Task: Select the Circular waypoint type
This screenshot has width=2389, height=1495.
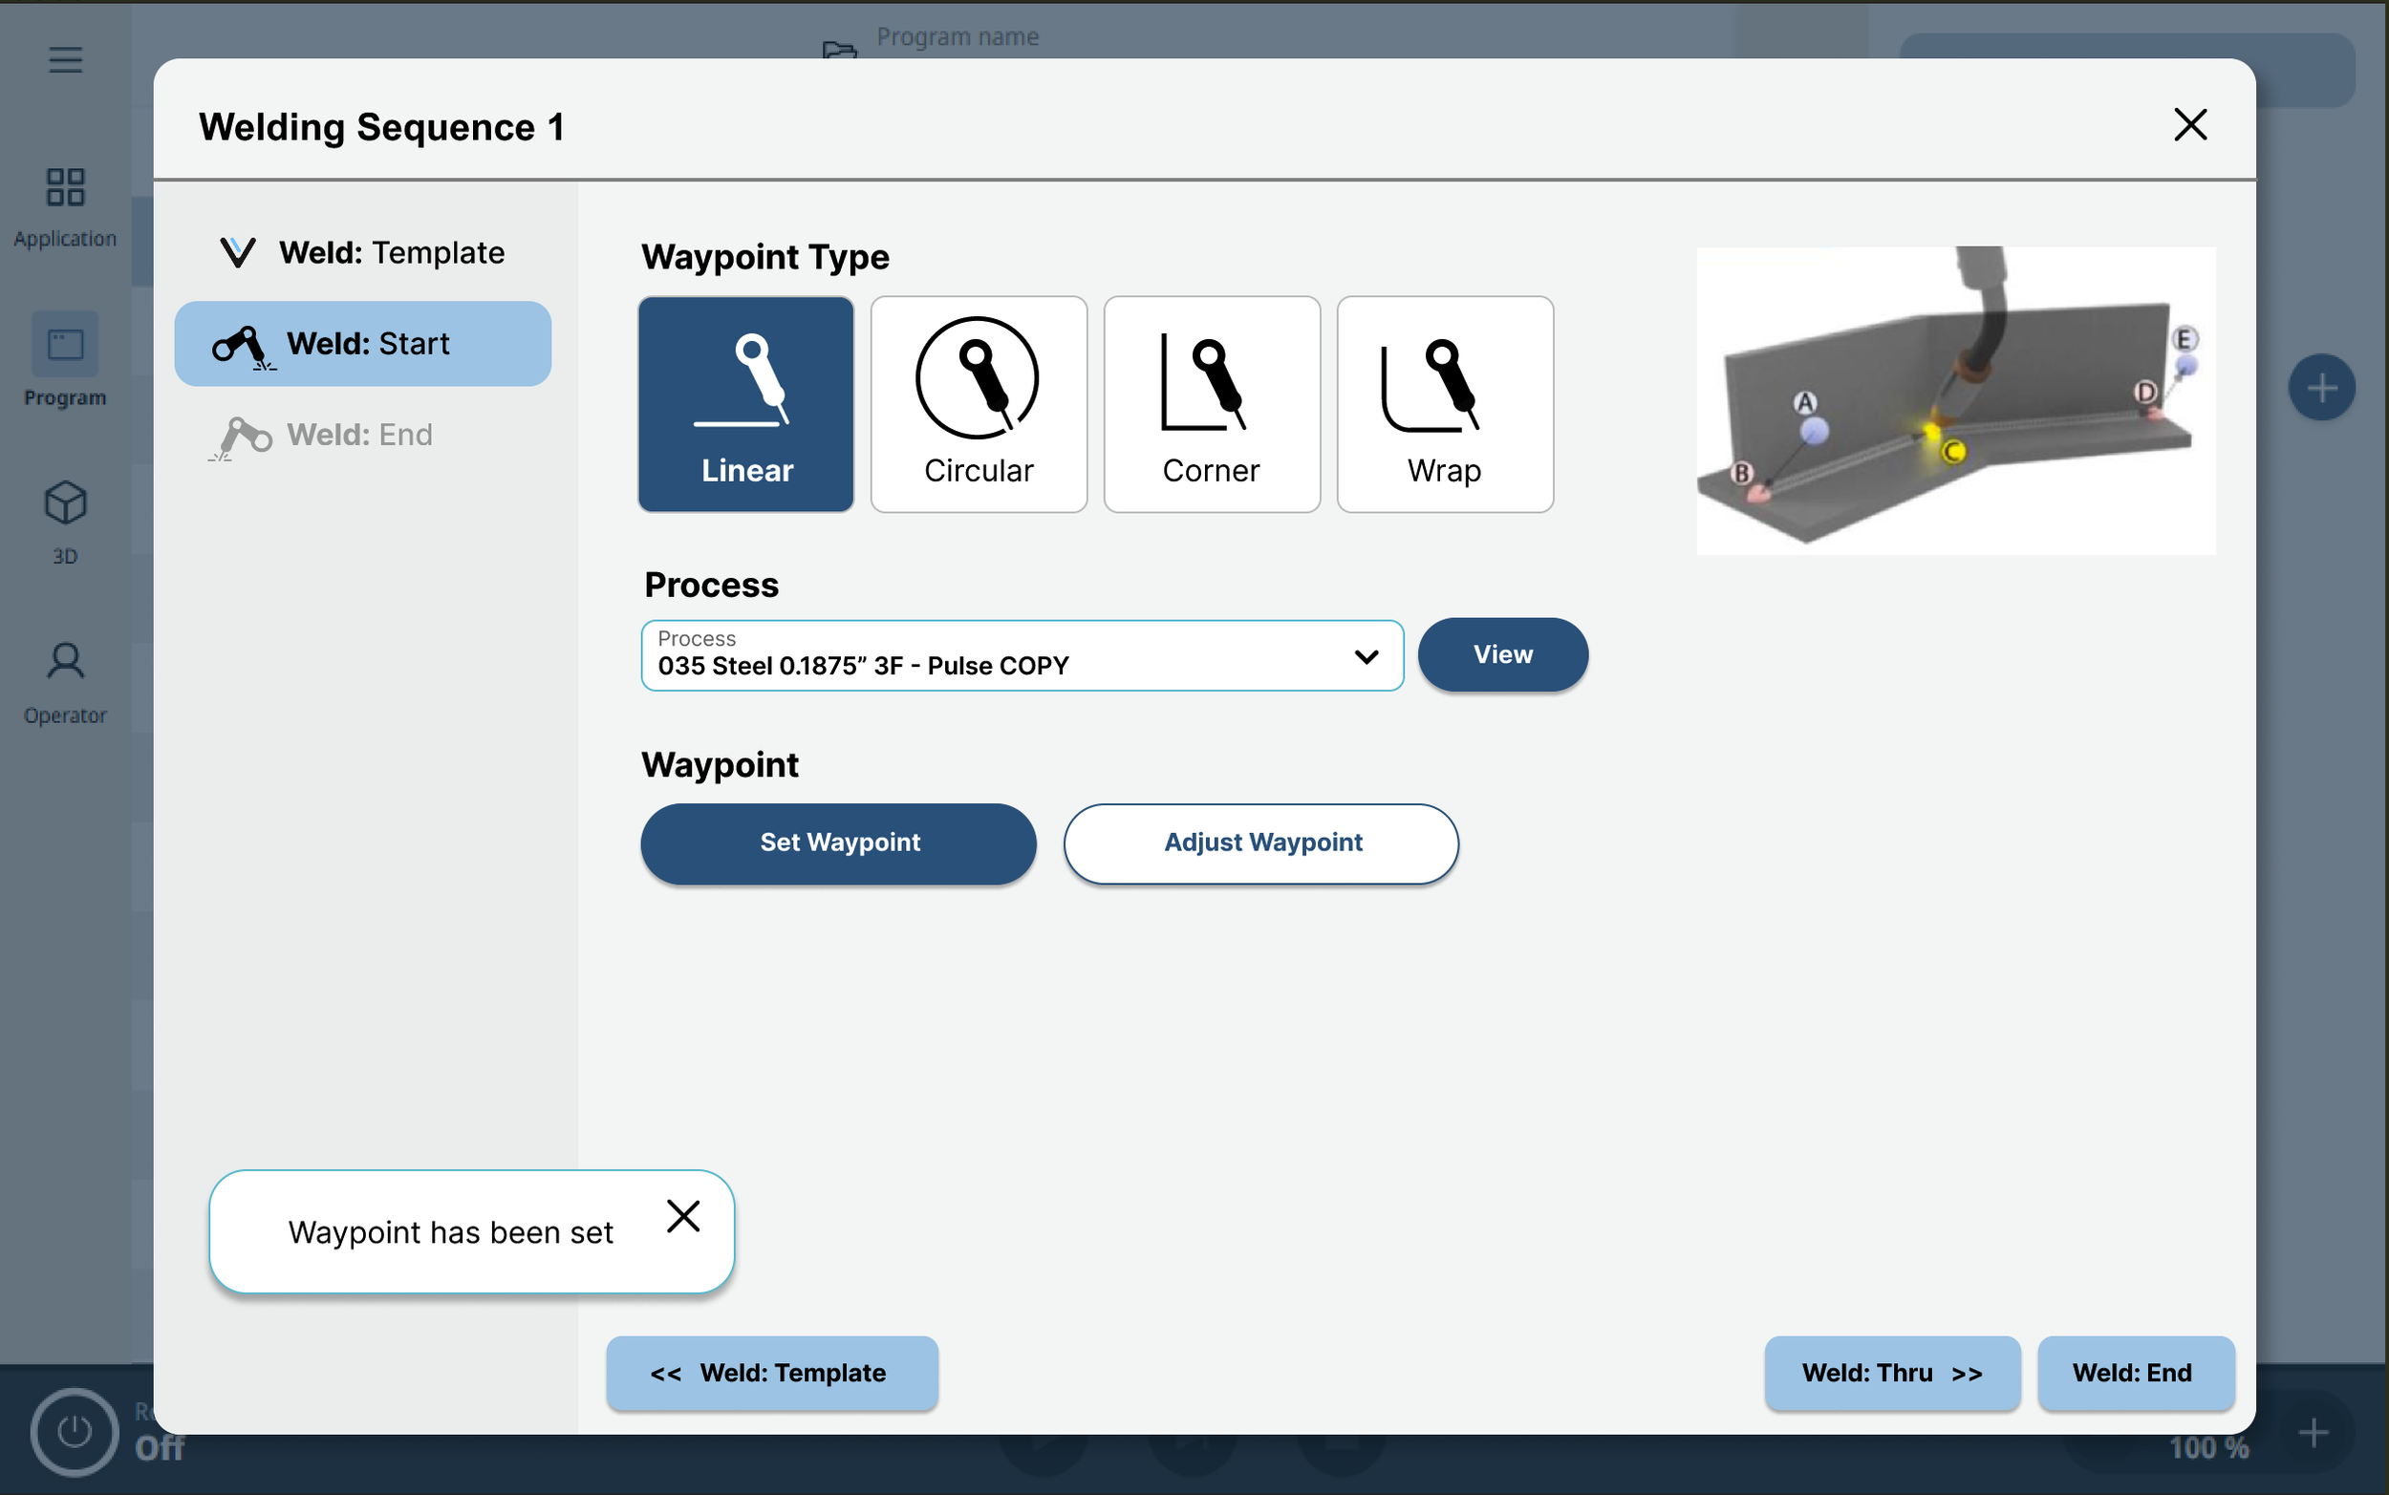Action: [x=978, y=403]
